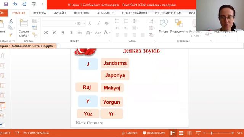Start slideshow from beginning icon

(x=34, y=4)
